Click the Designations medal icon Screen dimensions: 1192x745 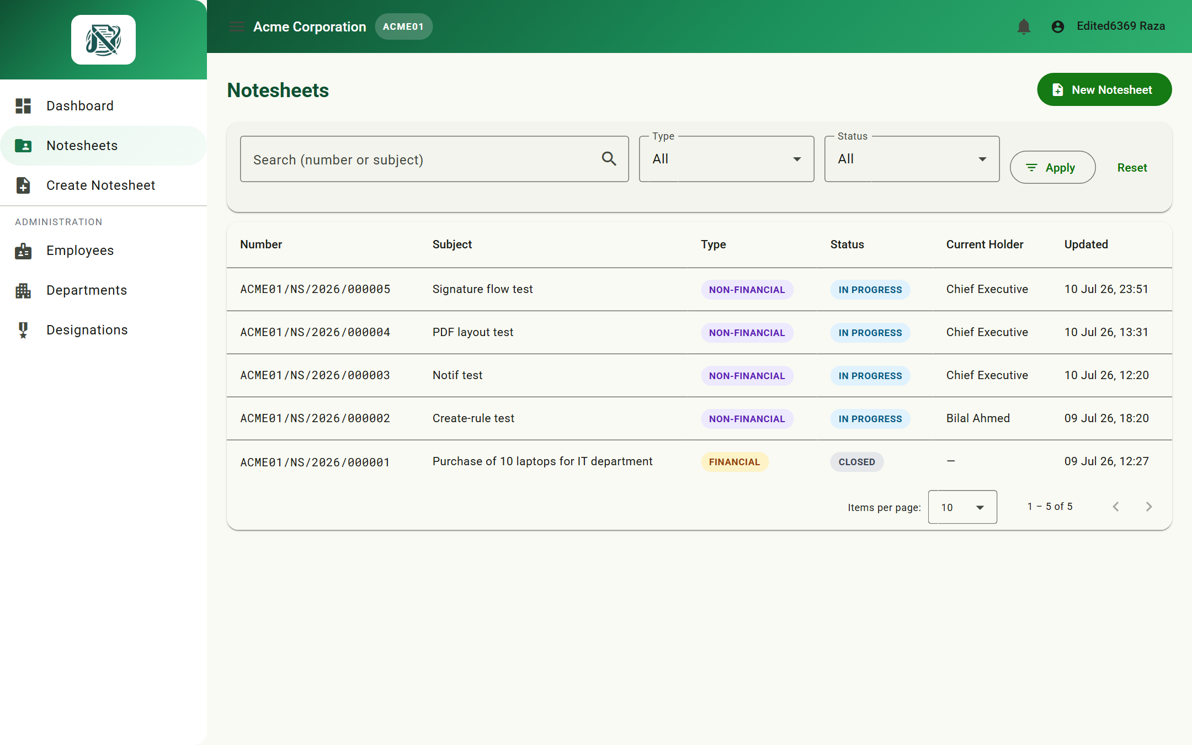pos(23,330)
